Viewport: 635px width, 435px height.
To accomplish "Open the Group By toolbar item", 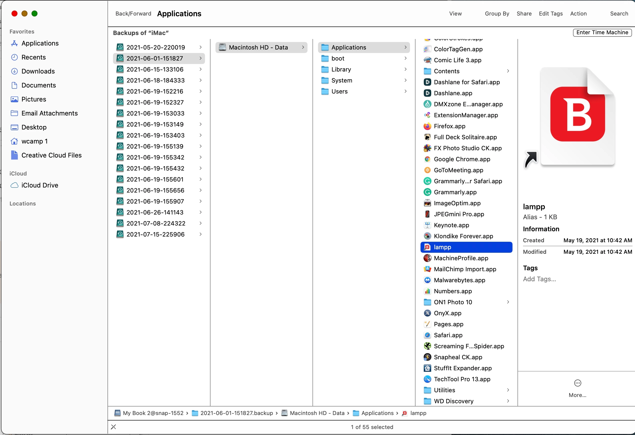I will 497,14.
